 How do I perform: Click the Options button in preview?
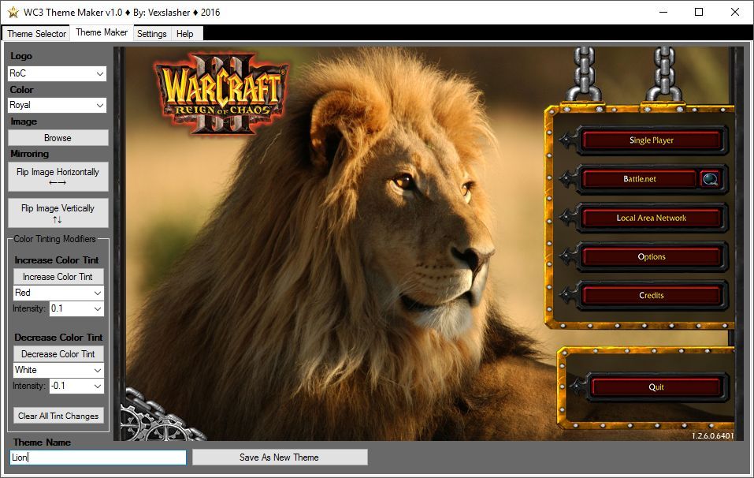[x=652, y=257]
